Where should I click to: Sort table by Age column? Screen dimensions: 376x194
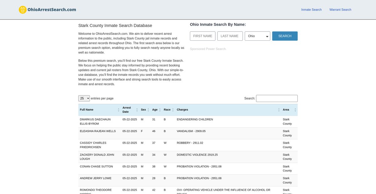tap(156, 110)
